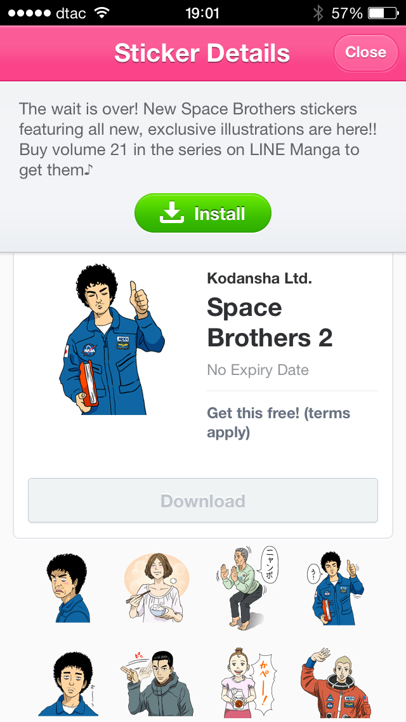The width and height of the screenshot is (406, 722).
Task: Tap the Bluetooth icon in status bar
Action: (318, 13)
